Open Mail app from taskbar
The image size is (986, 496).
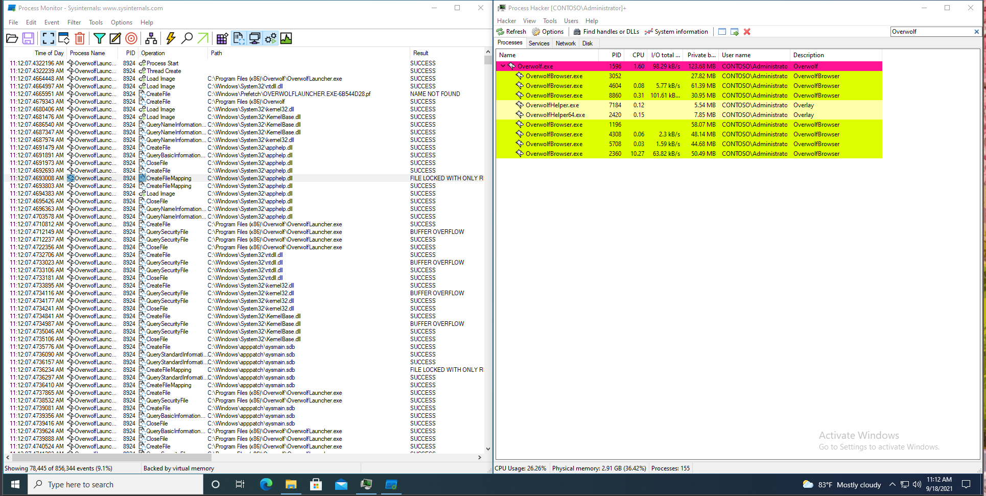[341, 484]
